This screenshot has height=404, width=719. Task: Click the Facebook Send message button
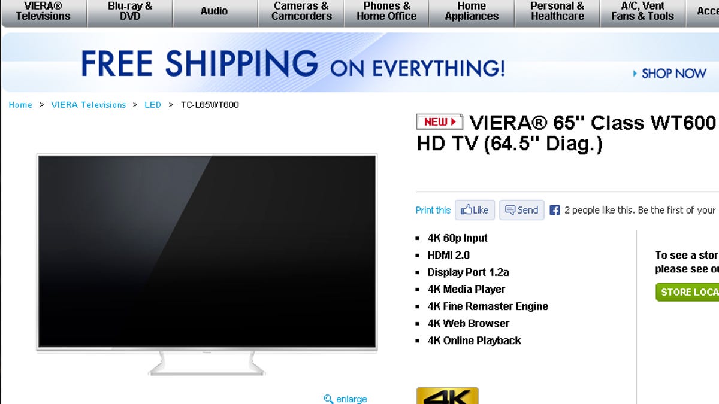tap(522, 210)
